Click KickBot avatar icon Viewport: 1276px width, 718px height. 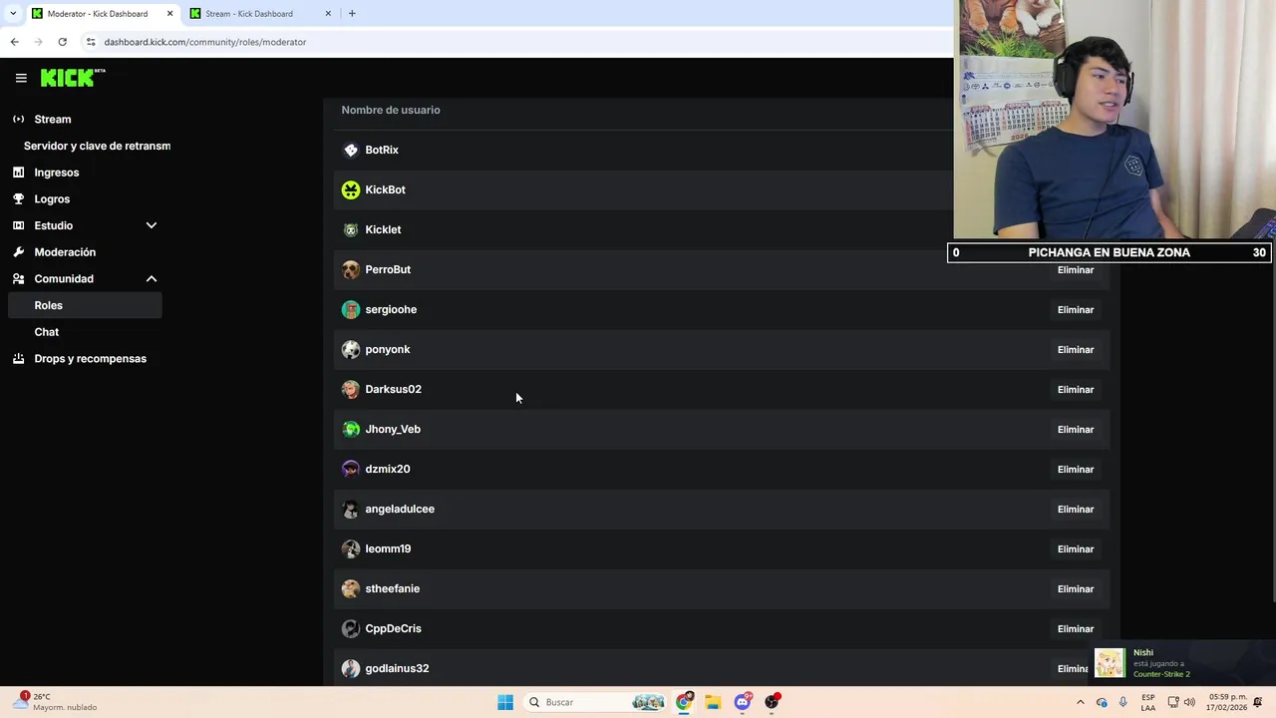pyautogui.click(x=351, y=189)
